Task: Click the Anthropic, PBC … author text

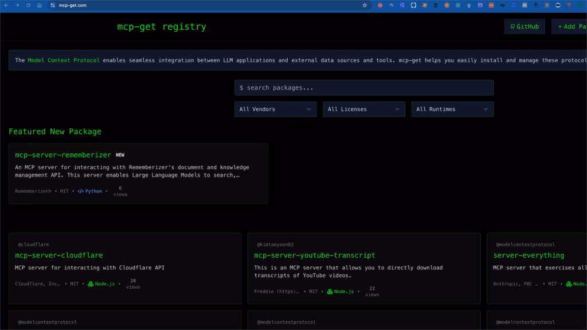Action: click(515, 284)
